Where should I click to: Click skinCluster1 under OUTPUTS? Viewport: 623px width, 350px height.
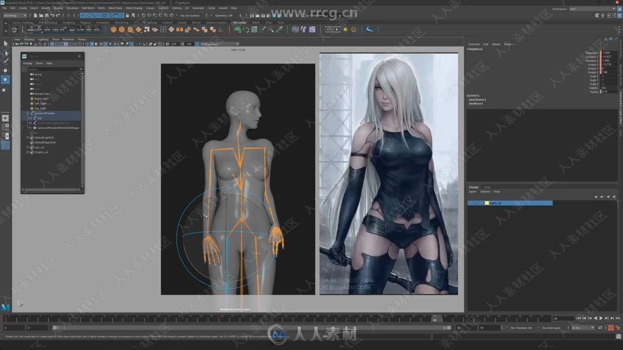click(477, 100)
